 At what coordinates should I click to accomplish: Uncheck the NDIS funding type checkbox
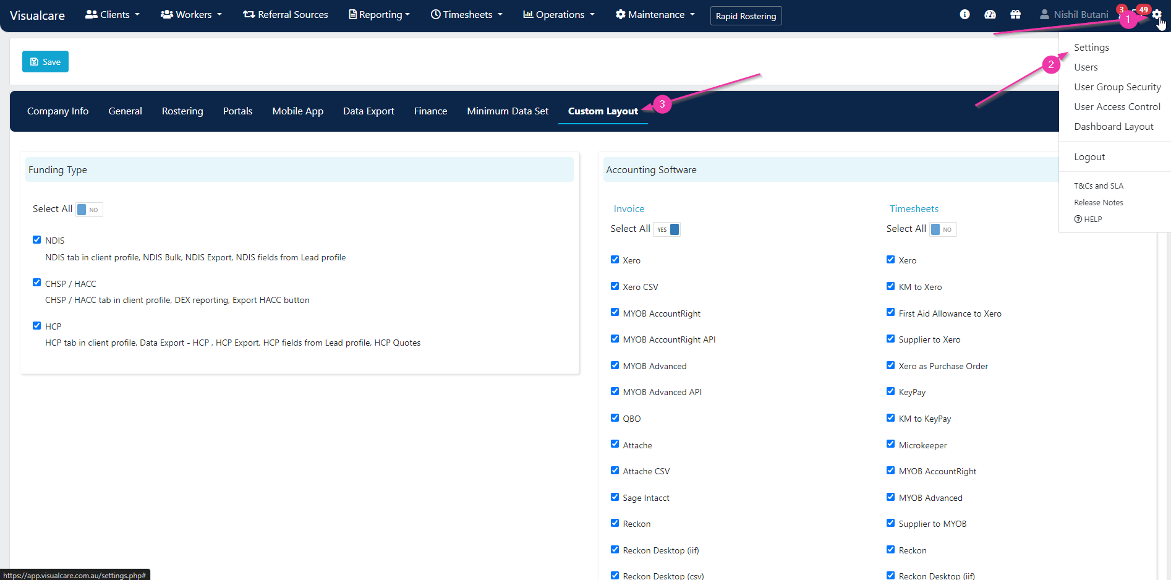tap(36, 240)
